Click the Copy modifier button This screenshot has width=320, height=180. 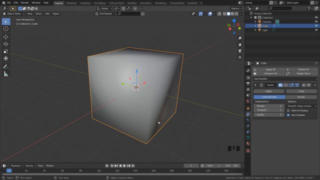[x=301, y=91]
